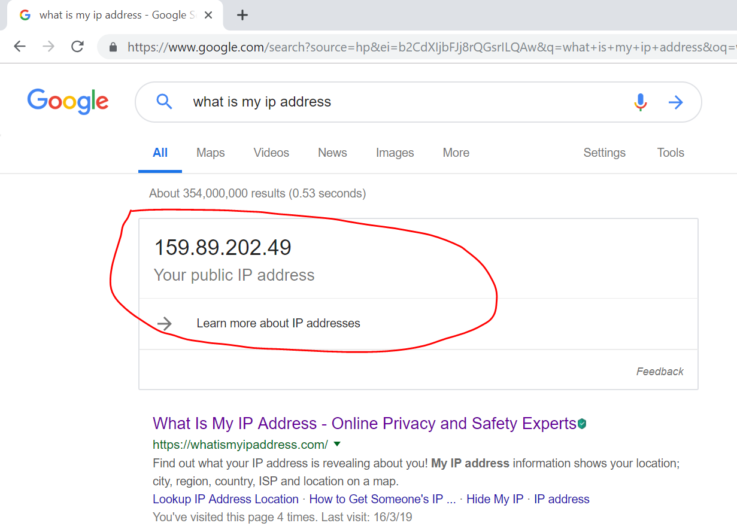Screen dimensions: 737x532
Task: Open the More search categories menu
Action: (456, 153)
